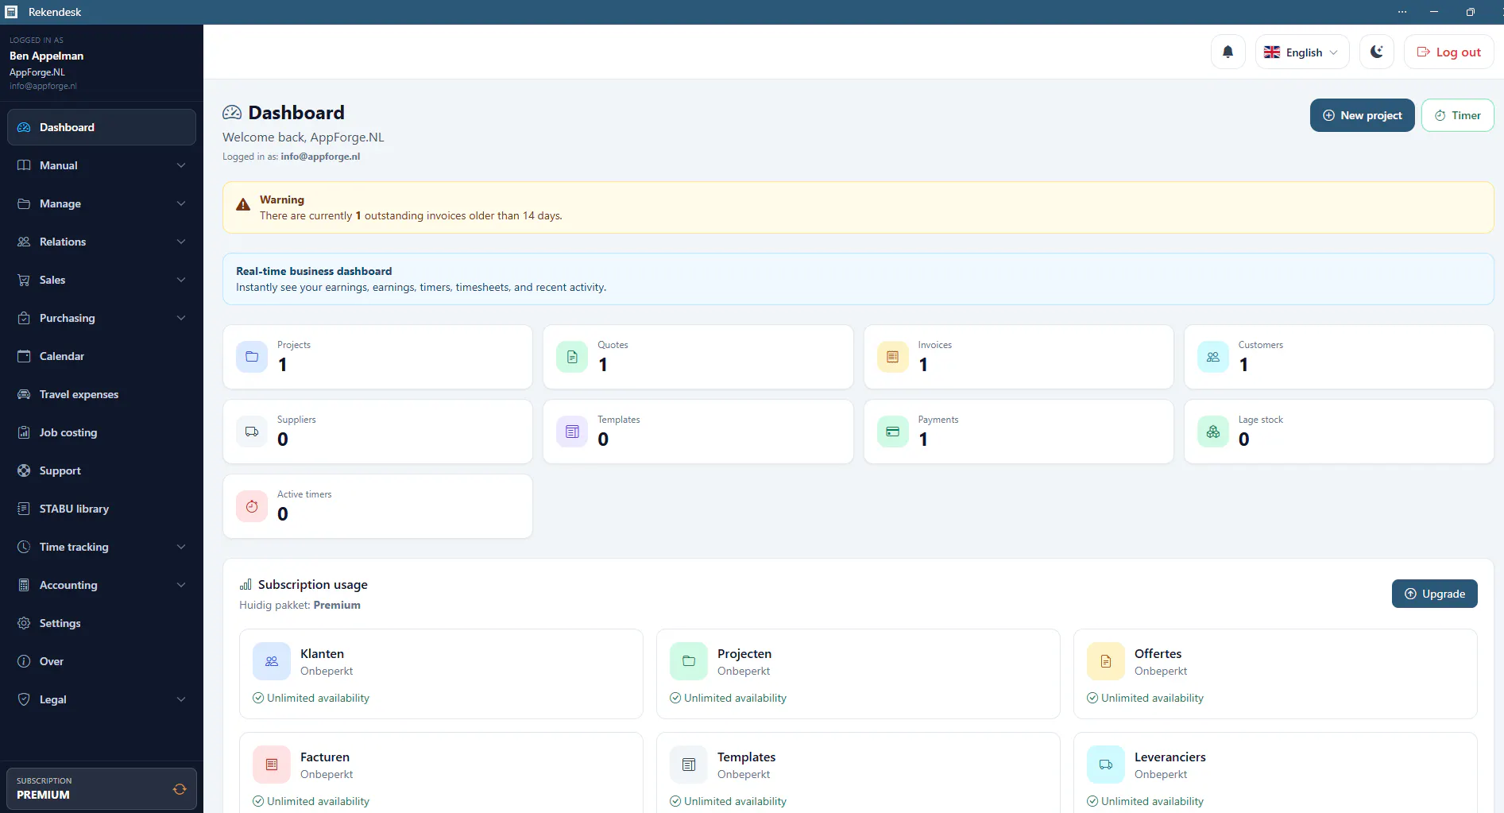Click the Projecten usage folder icon
Screen dimensions: 1504x813
point(689,661)
